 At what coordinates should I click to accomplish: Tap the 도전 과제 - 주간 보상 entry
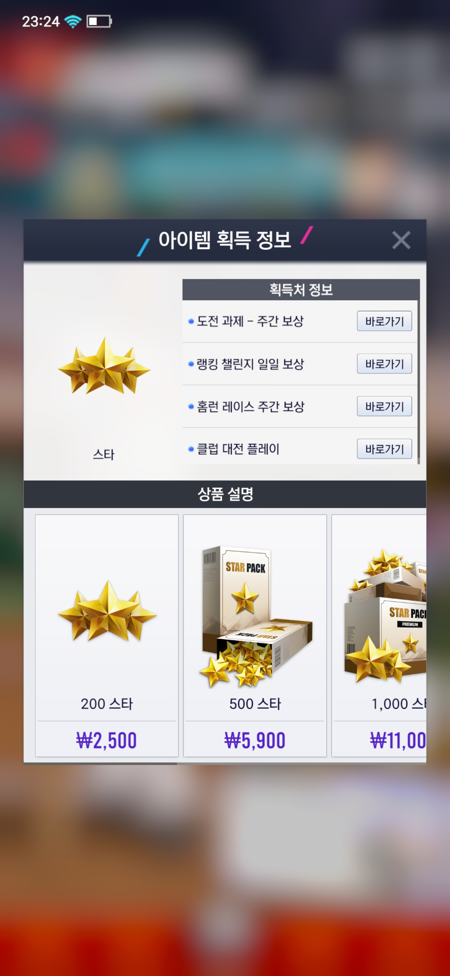(250, 321)
